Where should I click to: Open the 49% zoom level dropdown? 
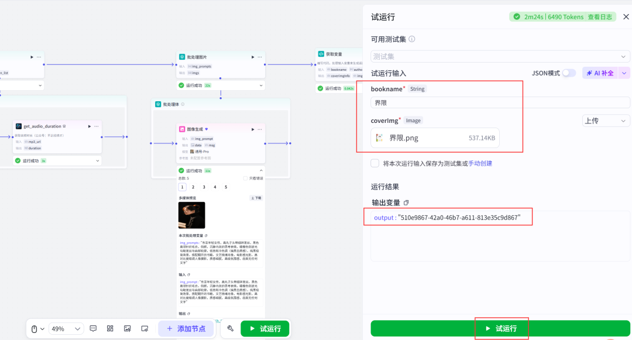[x=66, y=329]
